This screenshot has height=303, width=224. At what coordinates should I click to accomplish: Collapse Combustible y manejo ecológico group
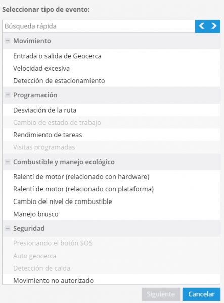pyautogui.click(x=8, y=162)
